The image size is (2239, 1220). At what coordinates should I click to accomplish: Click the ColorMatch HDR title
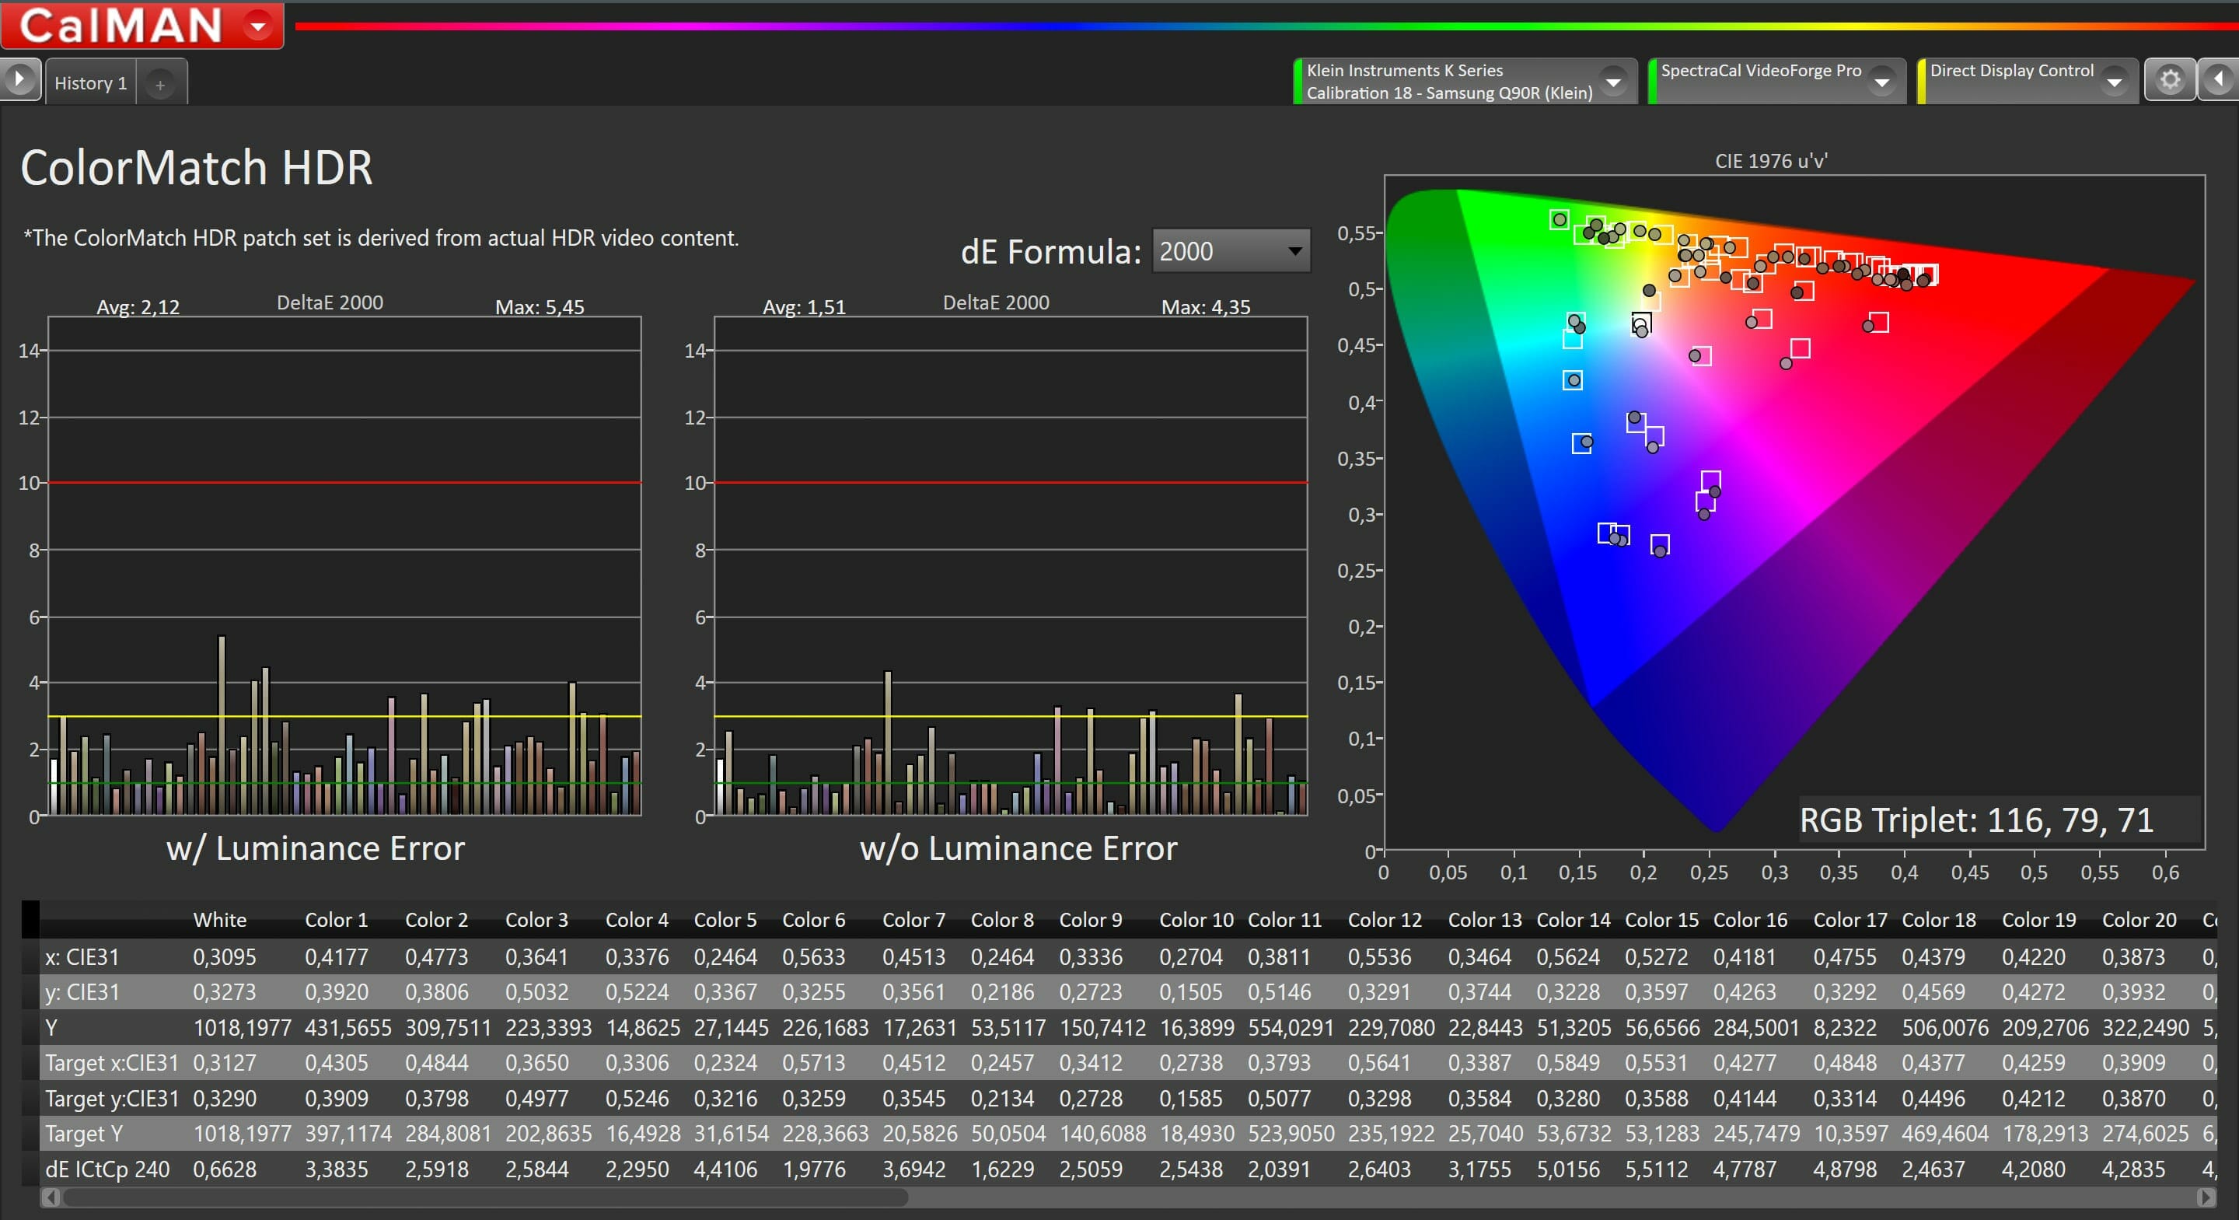point(197,167)
